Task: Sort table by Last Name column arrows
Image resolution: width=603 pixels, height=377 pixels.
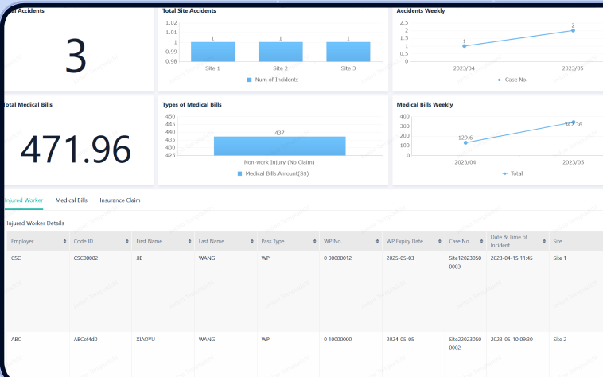Action: 252,241
